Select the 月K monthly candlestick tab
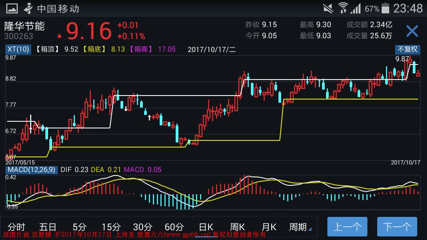Image resolution: width=427 pixels, height=240 pixels. click(x=269, y=227)
